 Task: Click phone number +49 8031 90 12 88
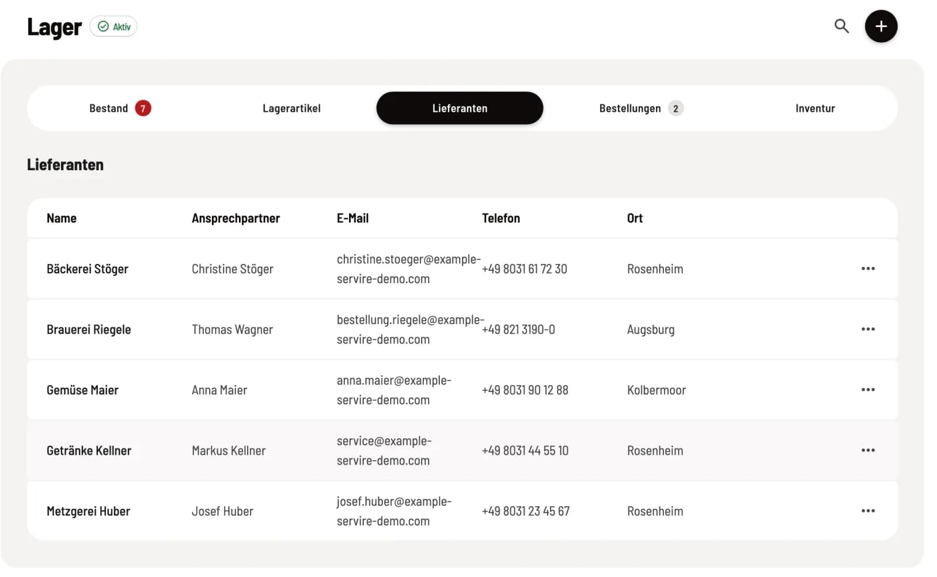pos(525,390)
